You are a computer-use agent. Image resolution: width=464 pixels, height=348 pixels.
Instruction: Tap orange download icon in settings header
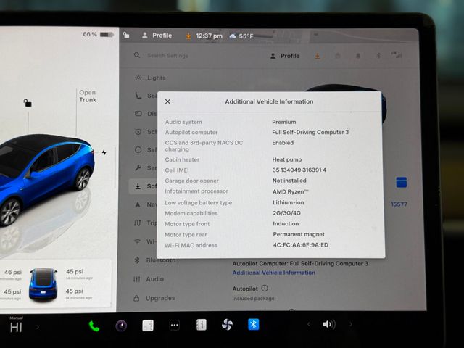318,56
